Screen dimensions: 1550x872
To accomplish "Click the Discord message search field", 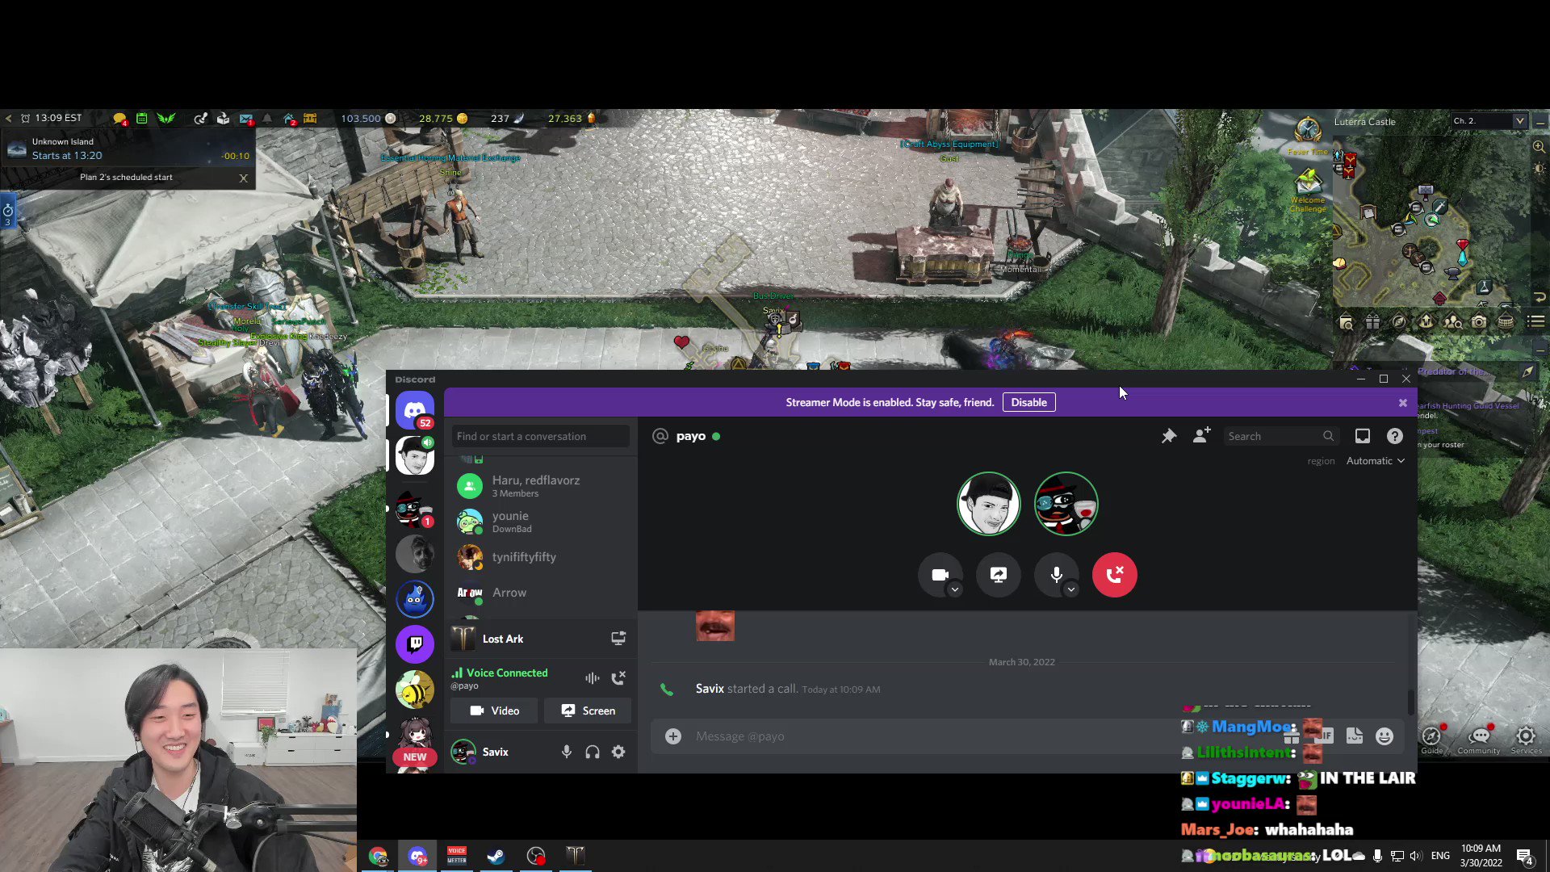I will pyautogui.click(x=1280, y=436).
